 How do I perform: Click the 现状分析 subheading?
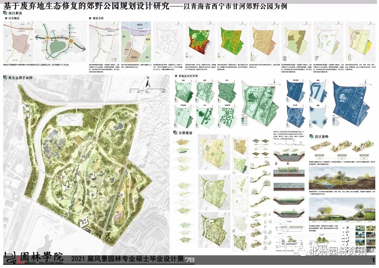point(98,18)
